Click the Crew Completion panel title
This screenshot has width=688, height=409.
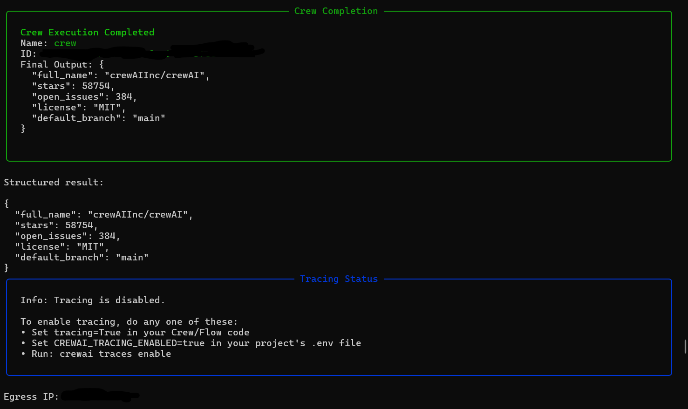click(336, 11)
